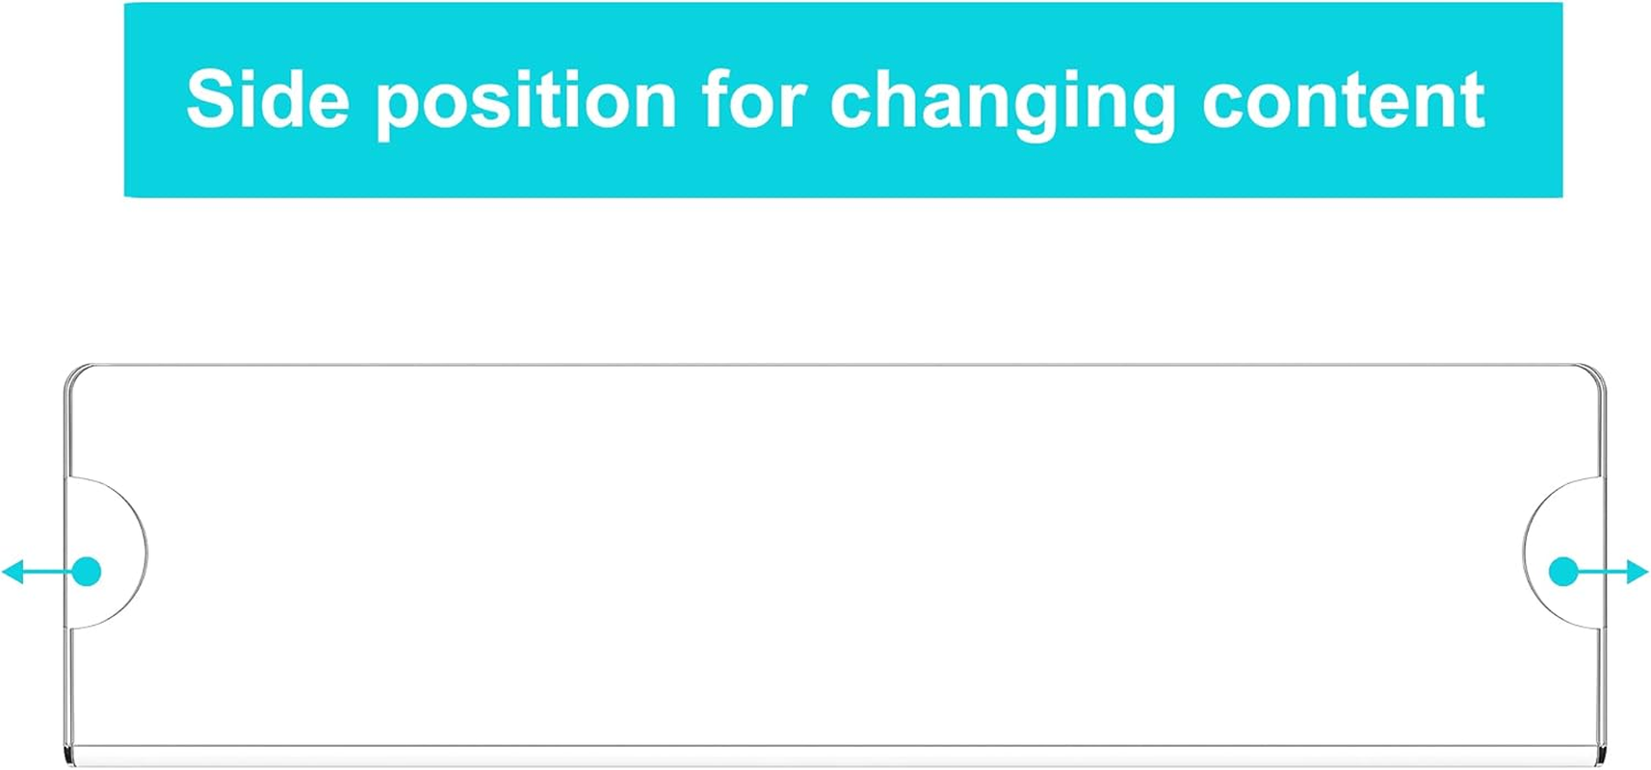Click the top edge of the sign holder

(x=834, y=366)
